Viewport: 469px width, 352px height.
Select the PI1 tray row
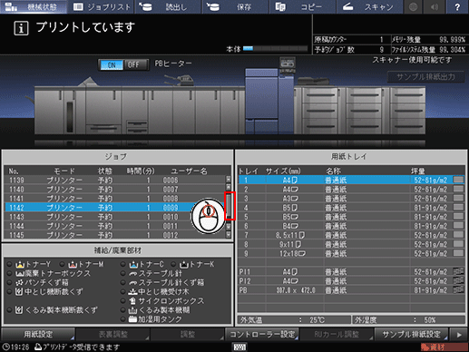351,272
